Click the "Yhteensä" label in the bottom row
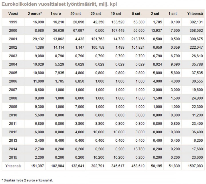 click(13, 166)
